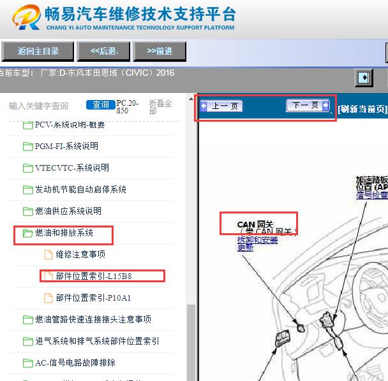
Task: Click folder icon beside PGM-FI-系统说明
Action: click(x=27, y=147)
